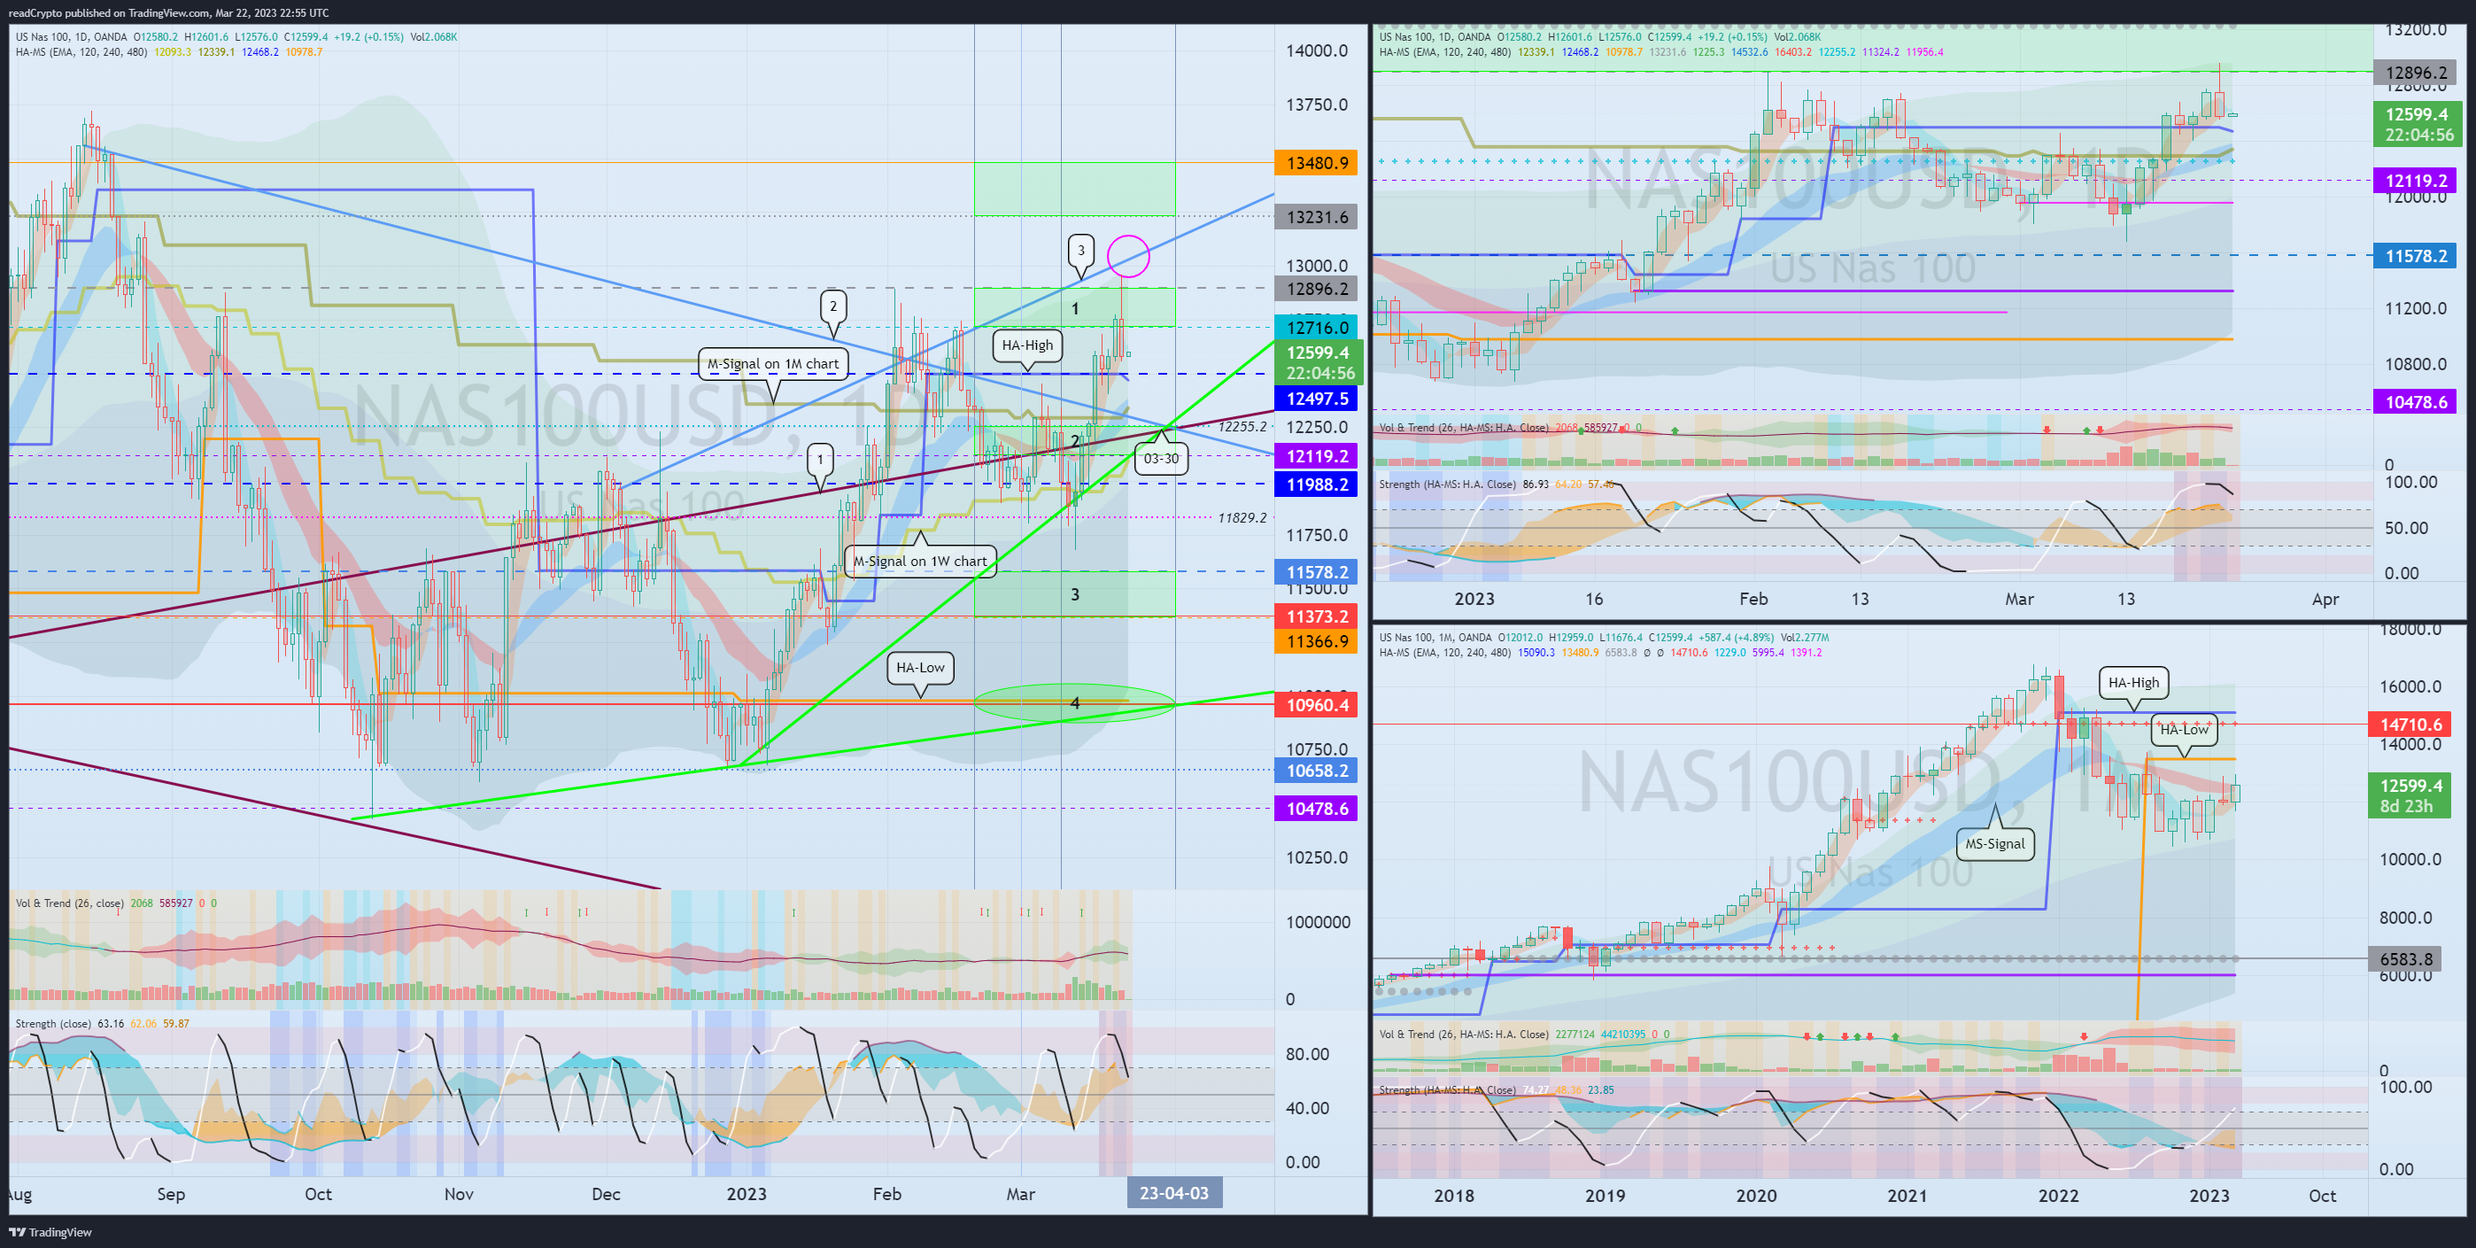Image resolution: width=2476 pixels, height=1248 pixels.
Task: Click the HA-Low callout in the daily main chart
Action: point(920,667)
